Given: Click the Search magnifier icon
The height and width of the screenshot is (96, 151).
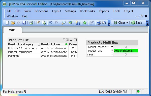Looking at the screenshot, I should click(x=64, y=23).
